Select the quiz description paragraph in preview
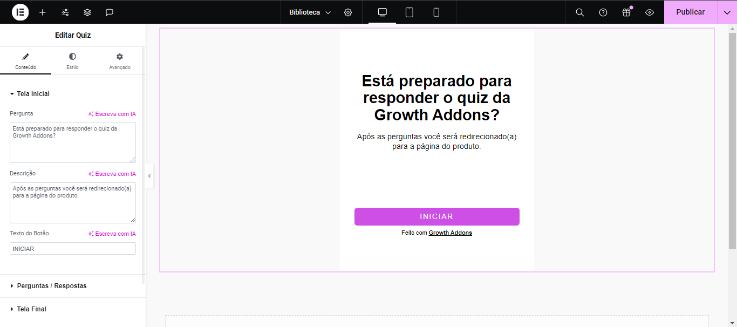 [x=436, y=141]
